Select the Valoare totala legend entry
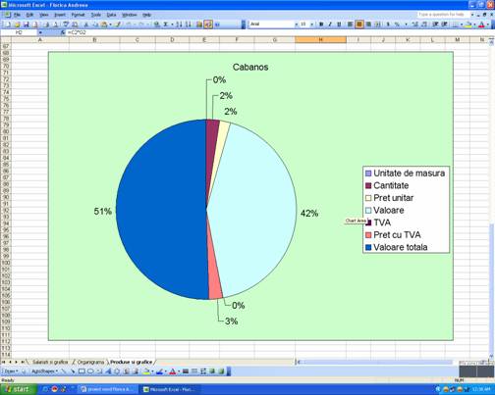The height and width of the screenshot is (395, 495). (x=397, y=247)
